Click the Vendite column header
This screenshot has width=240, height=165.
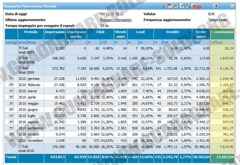pyautogui.click(x=173, y=32)
